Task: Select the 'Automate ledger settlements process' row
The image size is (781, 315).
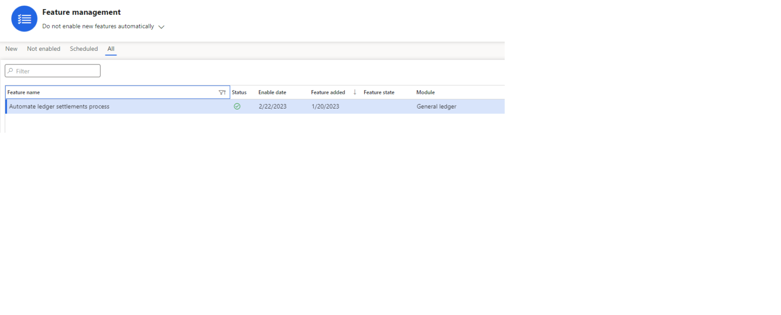Action: (255, 107)
